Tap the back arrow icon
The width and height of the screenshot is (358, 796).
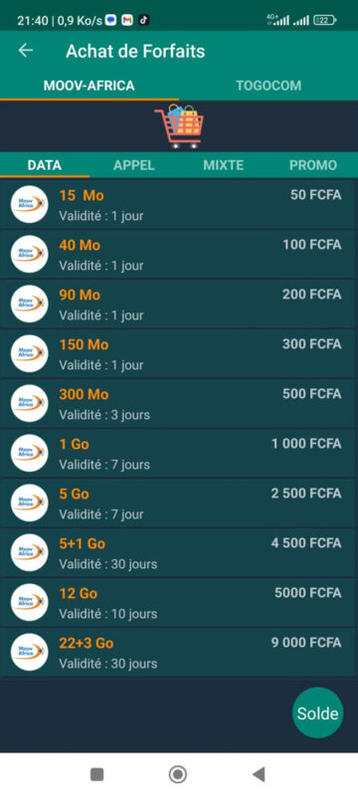click(25, 51)
